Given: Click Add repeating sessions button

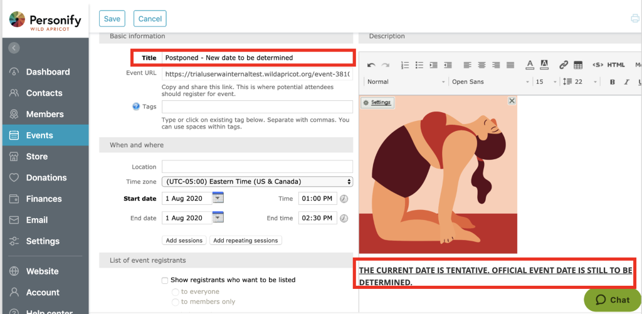Looking at the screenshot, I should pyautogui.click(x=246, y=240).
